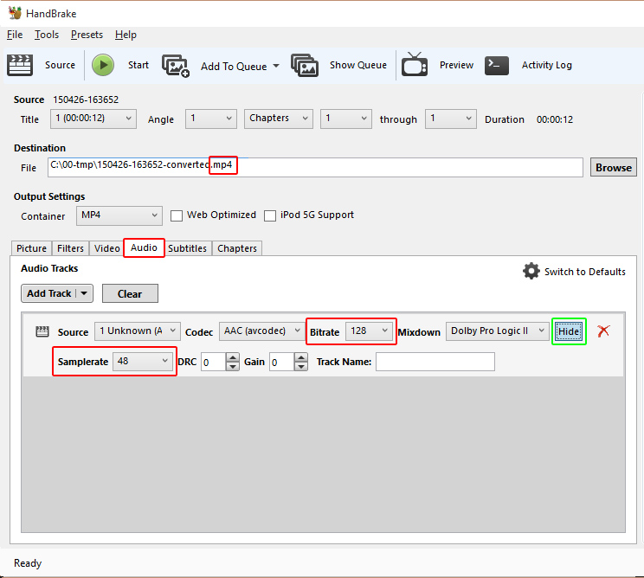Click the DRC value field
The image size is (644, 578).
[x=214, y=362]
